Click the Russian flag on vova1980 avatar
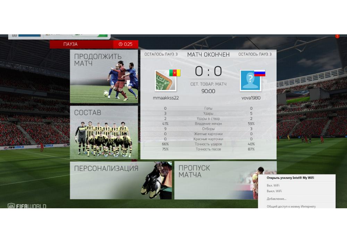347x243 pixels. (x=260, y=73)
